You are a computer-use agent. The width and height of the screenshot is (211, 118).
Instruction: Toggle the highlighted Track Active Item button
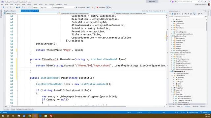pos(194,14)
